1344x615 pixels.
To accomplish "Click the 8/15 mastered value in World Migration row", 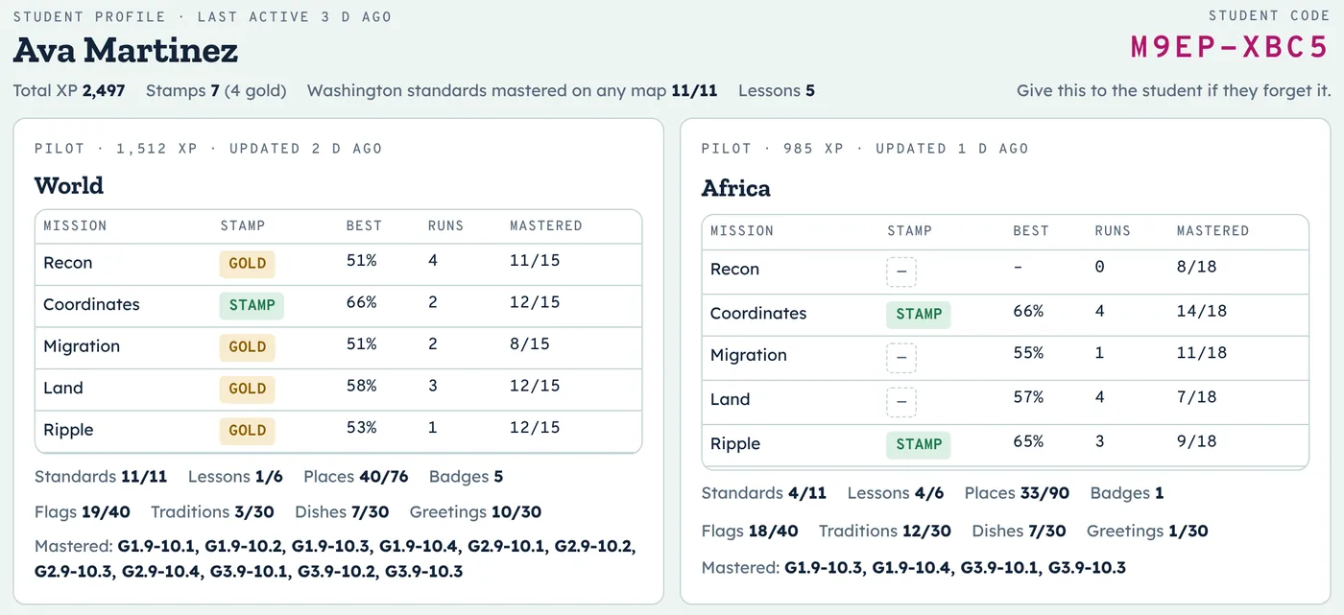I will point(530,343).
